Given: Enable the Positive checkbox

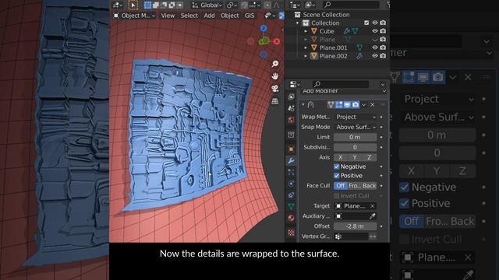Looking at the screenshot, I should coord(336,176).
